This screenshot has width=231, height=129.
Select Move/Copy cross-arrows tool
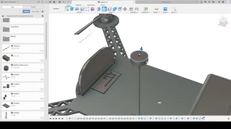[125, 9]
